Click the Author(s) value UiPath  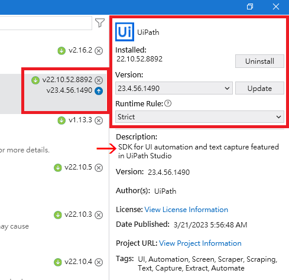click(x=165, y=191)
